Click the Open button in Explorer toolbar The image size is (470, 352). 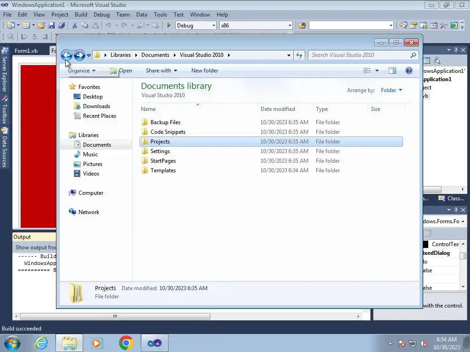click(121, 71)
